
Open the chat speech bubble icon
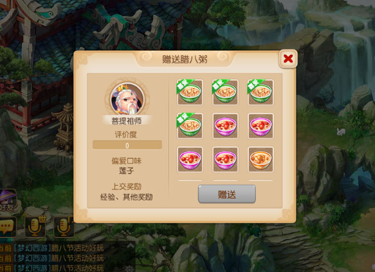7,227
